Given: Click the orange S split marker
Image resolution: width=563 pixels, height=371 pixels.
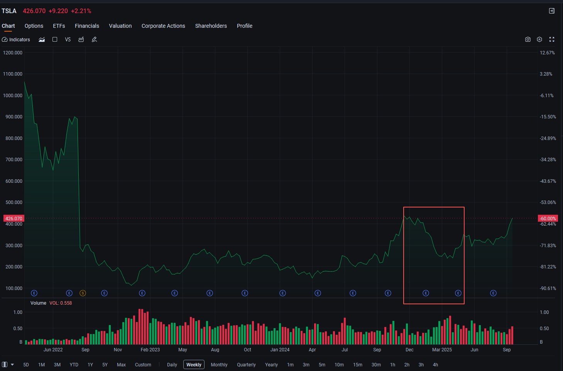Looking at the screenshot, I should 83,293.
